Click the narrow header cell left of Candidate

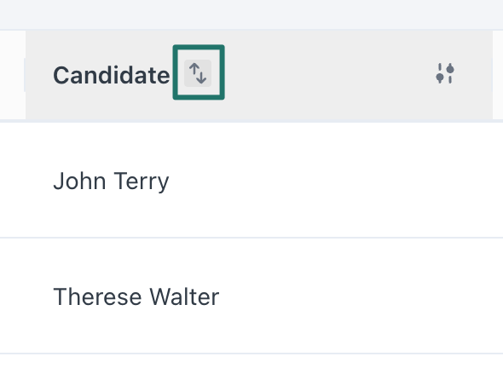pos(13,75)
